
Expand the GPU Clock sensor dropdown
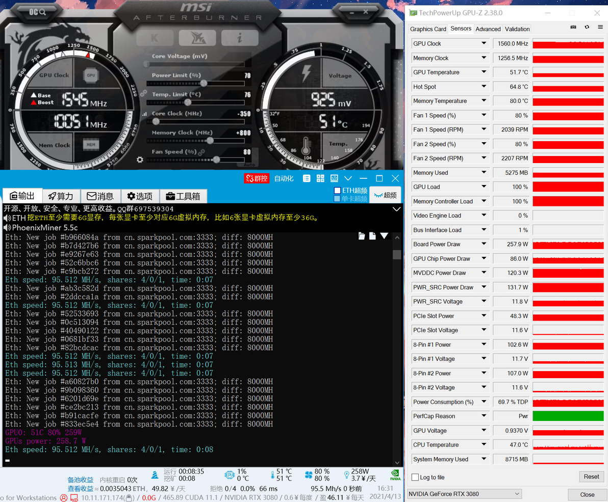pos(484,43)
